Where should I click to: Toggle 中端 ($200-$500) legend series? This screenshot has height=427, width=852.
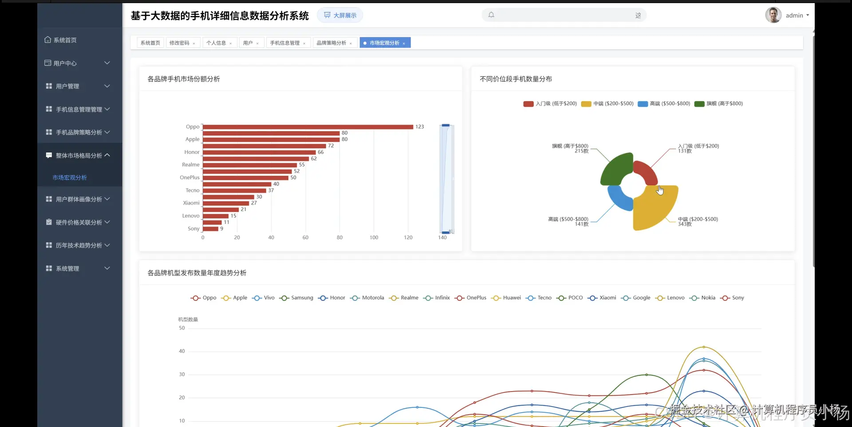click(607, 104)
